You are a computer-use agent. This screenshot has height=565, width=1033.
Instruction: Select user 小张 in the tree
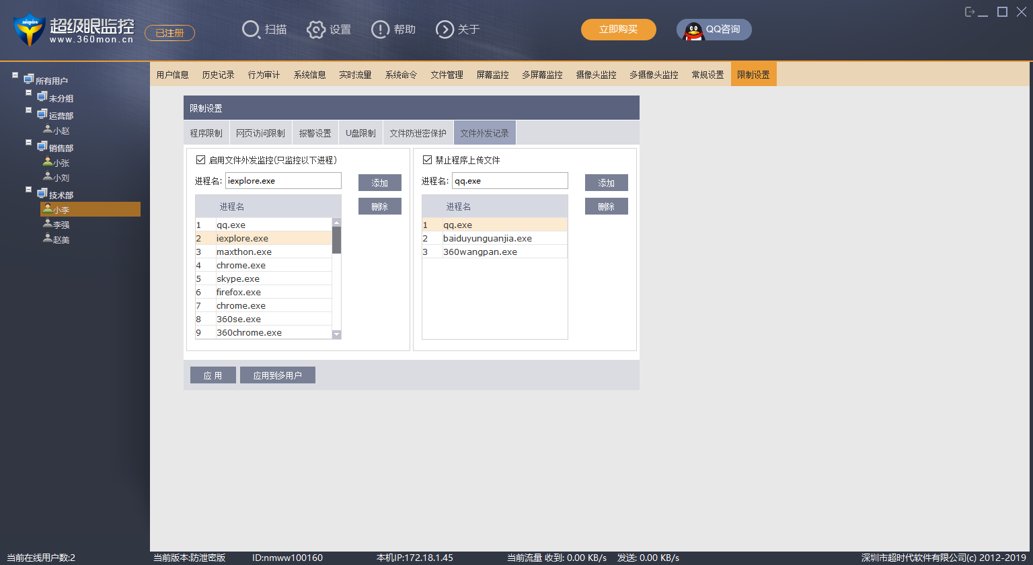pyautogui.click(x=61, y=163)
